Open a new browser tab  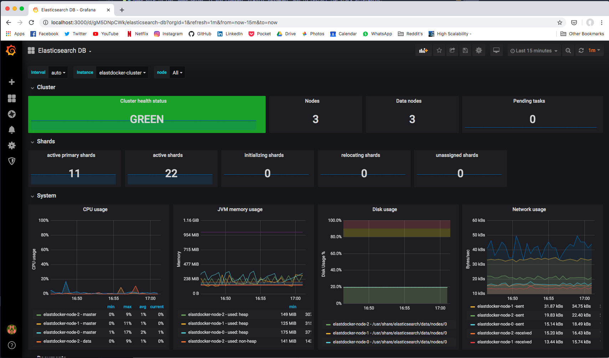[x=122, y=10]
